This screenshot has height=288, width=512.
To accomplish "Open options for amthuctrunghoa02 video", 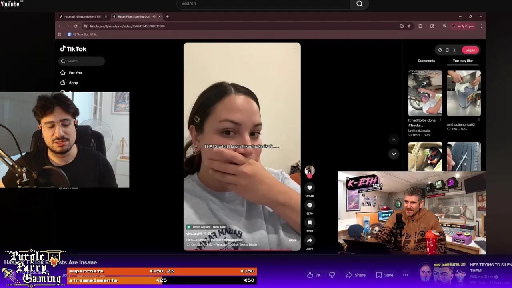I will [x=479, y=120].
